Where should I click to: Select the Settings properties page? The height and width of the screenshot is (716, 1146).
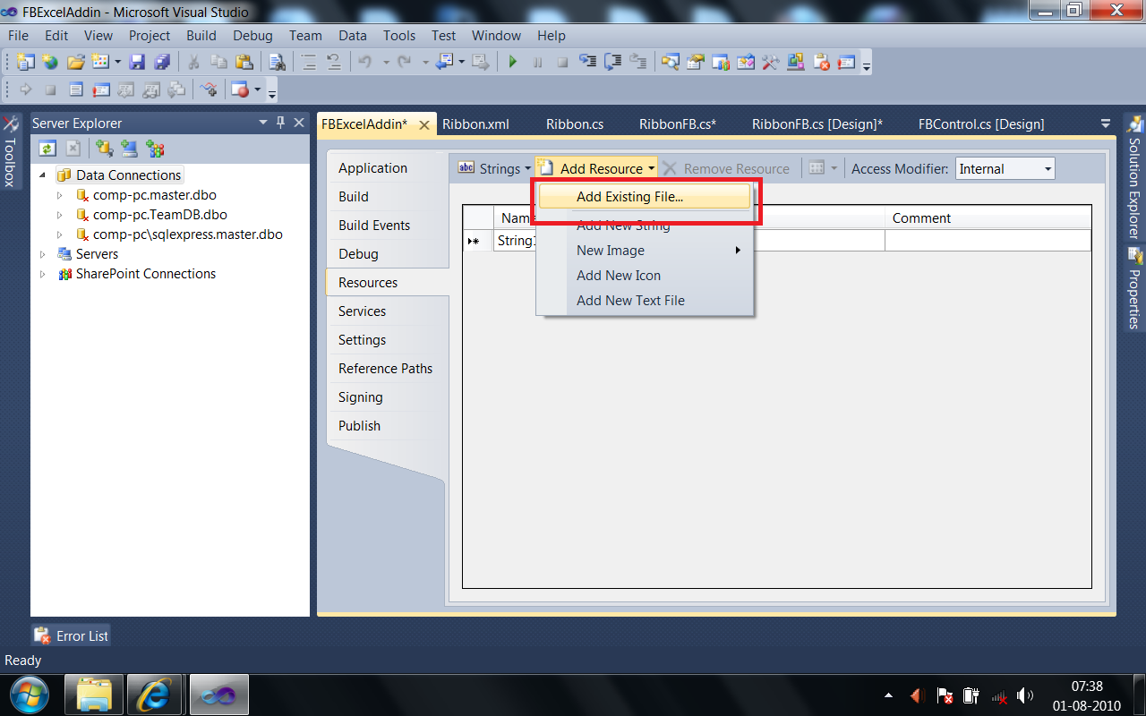pyautogui.click(x=388, y=340)
